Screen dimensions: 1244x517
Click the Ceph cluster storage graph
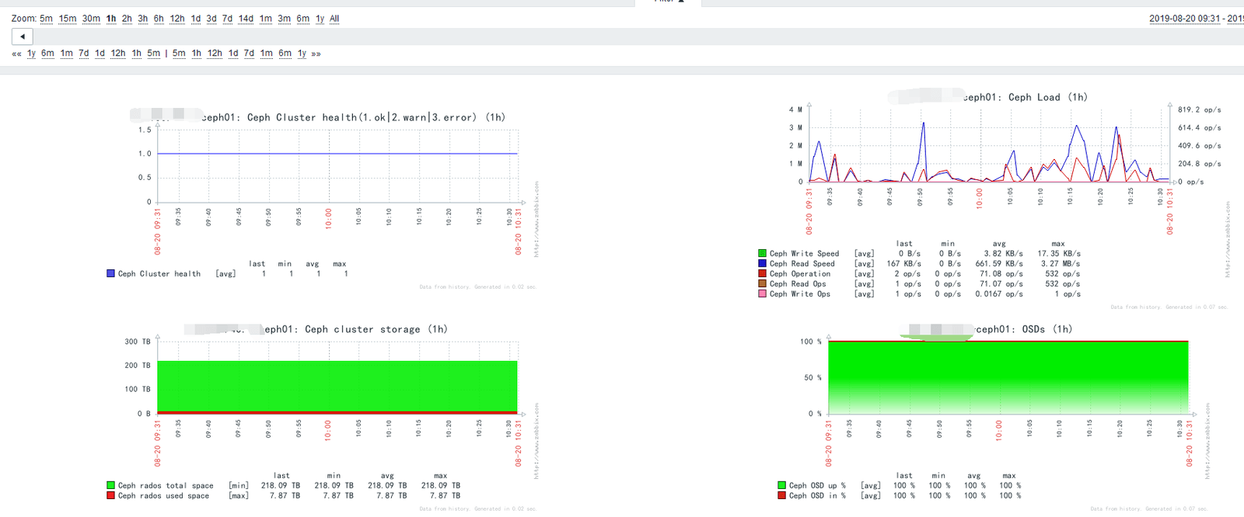coord(337,384)
